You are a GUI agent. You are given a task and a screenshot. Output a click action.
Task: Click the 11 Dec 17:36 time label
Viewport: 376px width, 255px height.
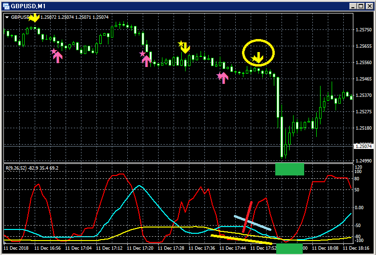(x=202, y=248)
